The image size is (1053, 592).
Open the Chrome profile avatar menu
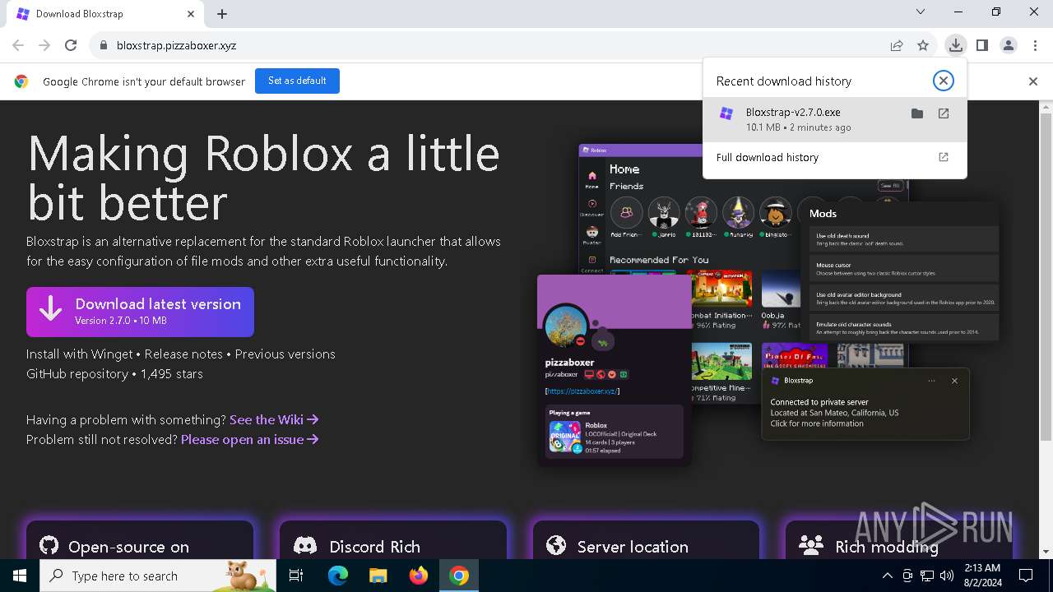(x=1008, y=45)
